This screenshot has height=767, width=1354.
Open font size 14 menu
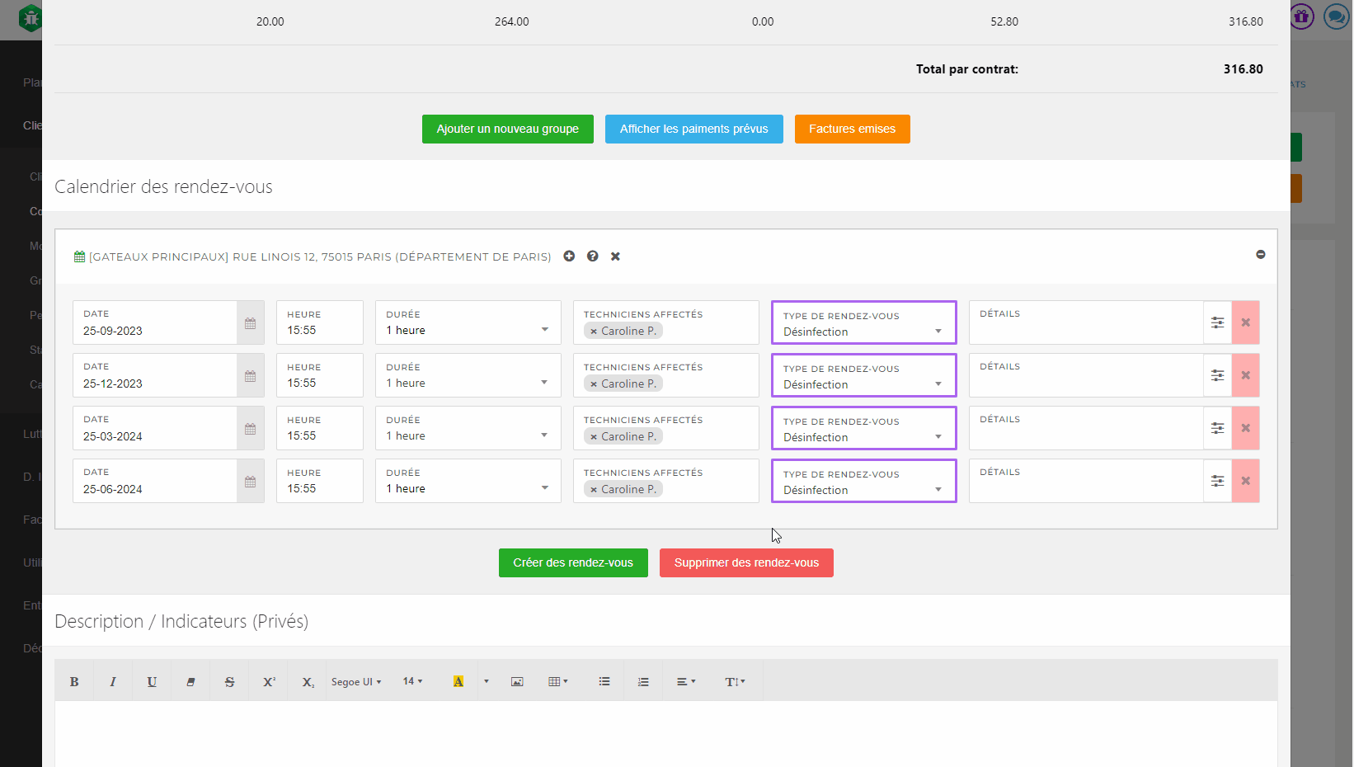coord(412,682)
